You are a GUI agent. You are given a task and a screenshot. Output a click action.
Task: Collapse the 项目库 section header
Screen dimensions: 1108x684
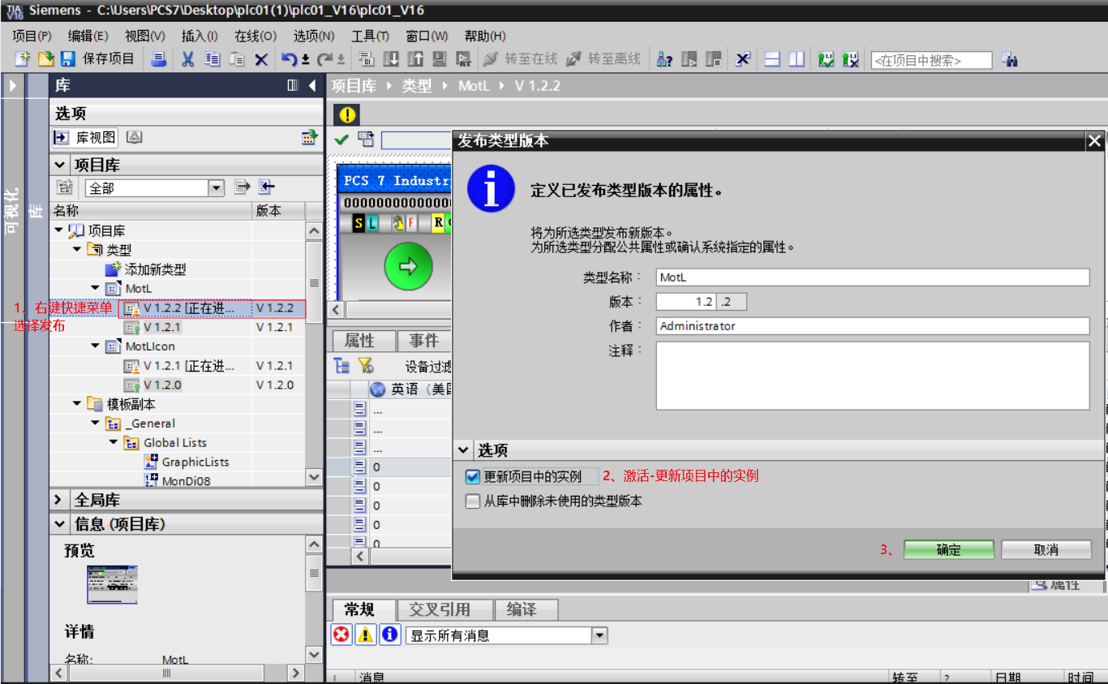tap(60, 165)
